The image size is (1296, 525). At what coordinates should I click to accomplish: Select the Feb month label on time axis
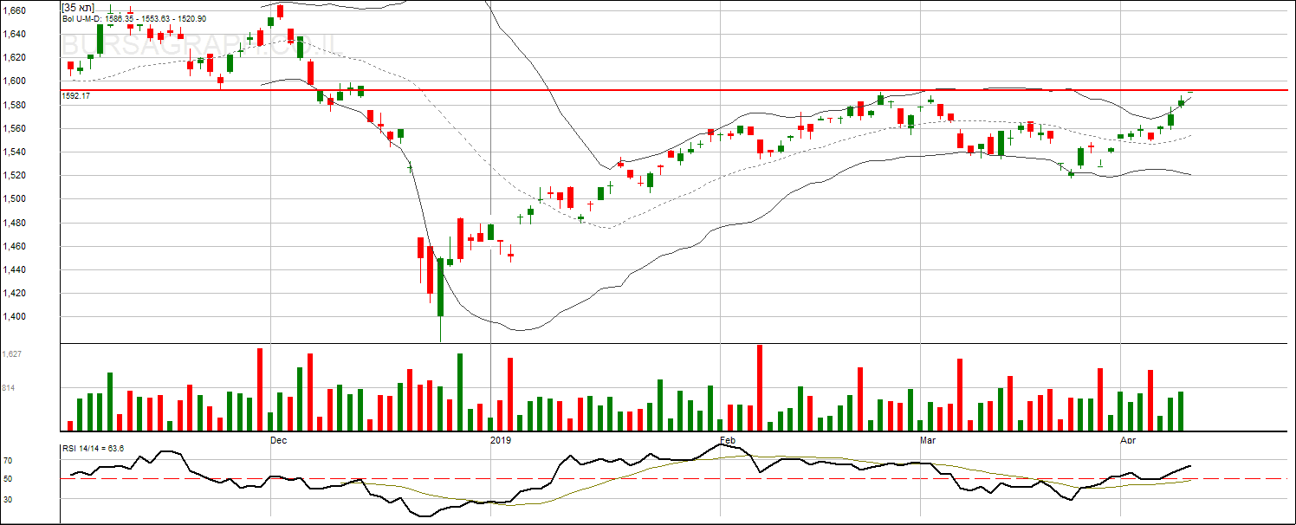[728, 440]
